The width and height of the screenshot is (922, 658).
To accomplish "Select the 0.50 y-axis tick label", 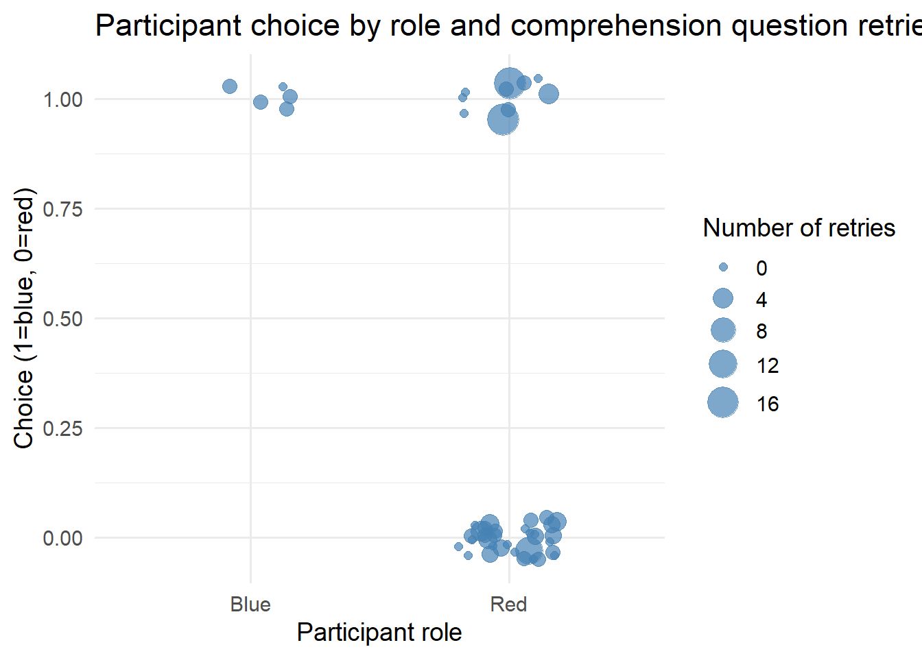I will [x=62, y=319].
